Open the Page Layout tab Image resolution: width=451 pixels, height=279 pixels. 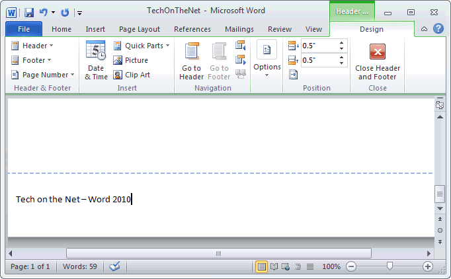tap(140, 29)
